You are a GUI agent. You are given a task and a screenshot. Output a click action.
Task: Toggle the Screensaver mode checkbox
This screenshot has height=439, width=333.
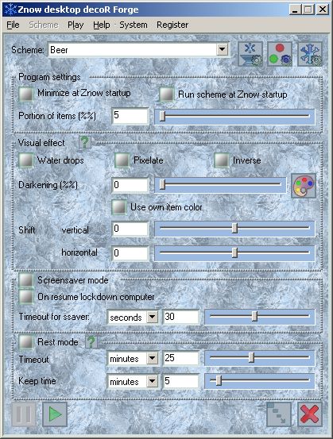tap(26, 280)
